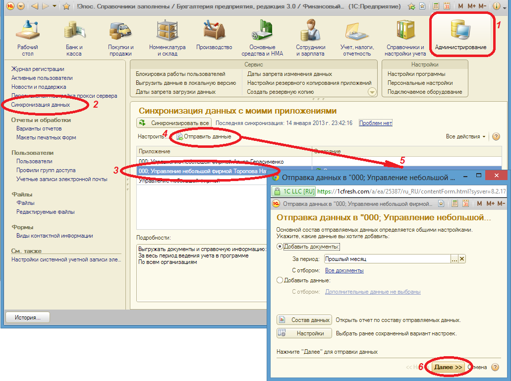Open calendar icon in main title bar
511x381 pixels.
pyautogui.click(x=447, y=6)
